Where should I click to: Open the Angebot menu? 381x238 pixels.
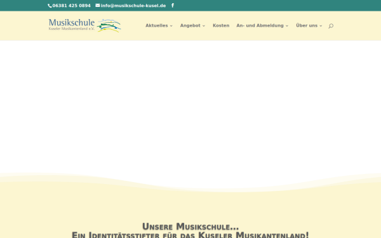click(190, 25)
